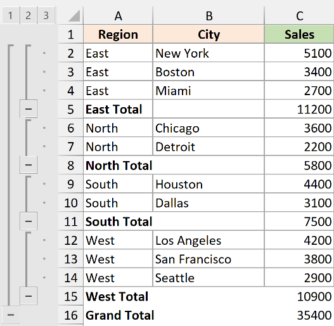Screen dimensions: 334x326
Task: Collapse the East Total group
Action: pyautogui.click(x=29, y=108)
